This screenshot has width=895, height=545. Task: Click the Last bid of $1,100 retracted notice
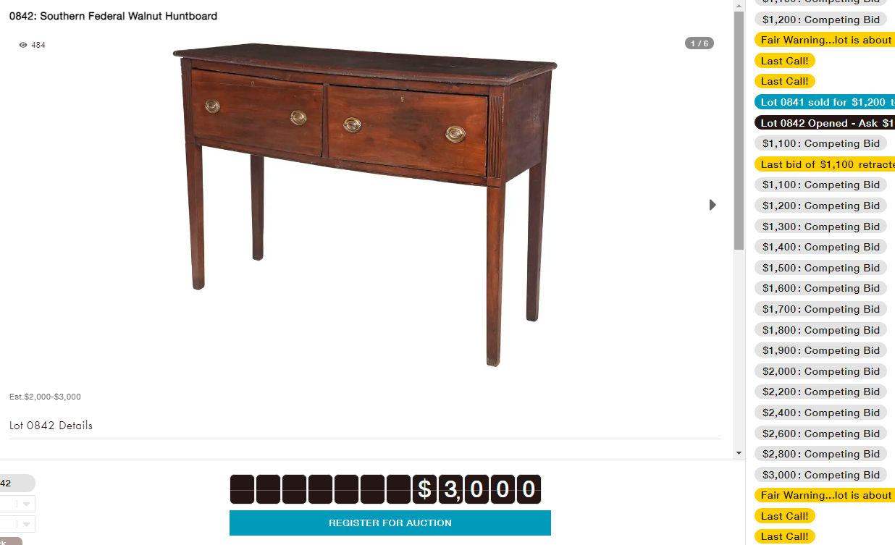(x=825, y=164)
